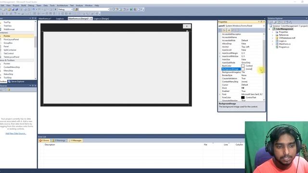This screenshot has height=173, width=308.
Task: Expand the AutoScrollMinSize property
Action: pyautogui.click(x=220, y=56)
